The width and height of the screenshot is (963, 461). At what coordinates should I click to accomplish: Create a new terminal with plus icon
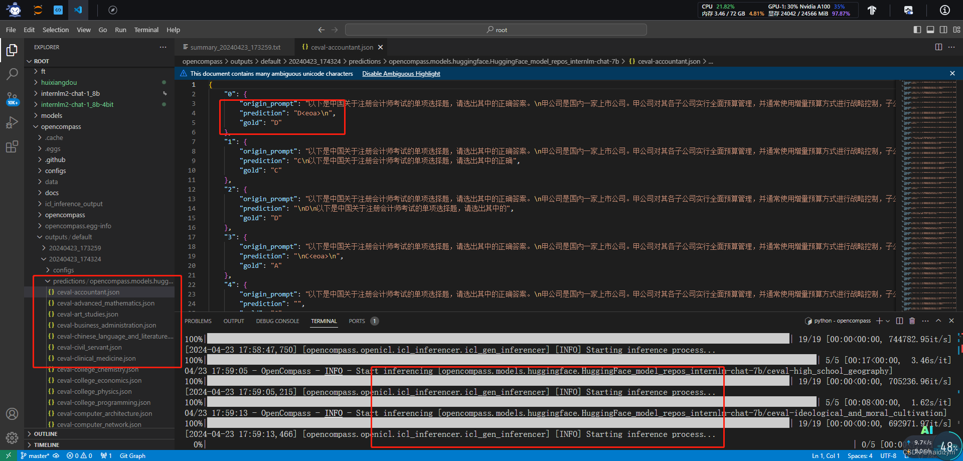pos(879,321)
